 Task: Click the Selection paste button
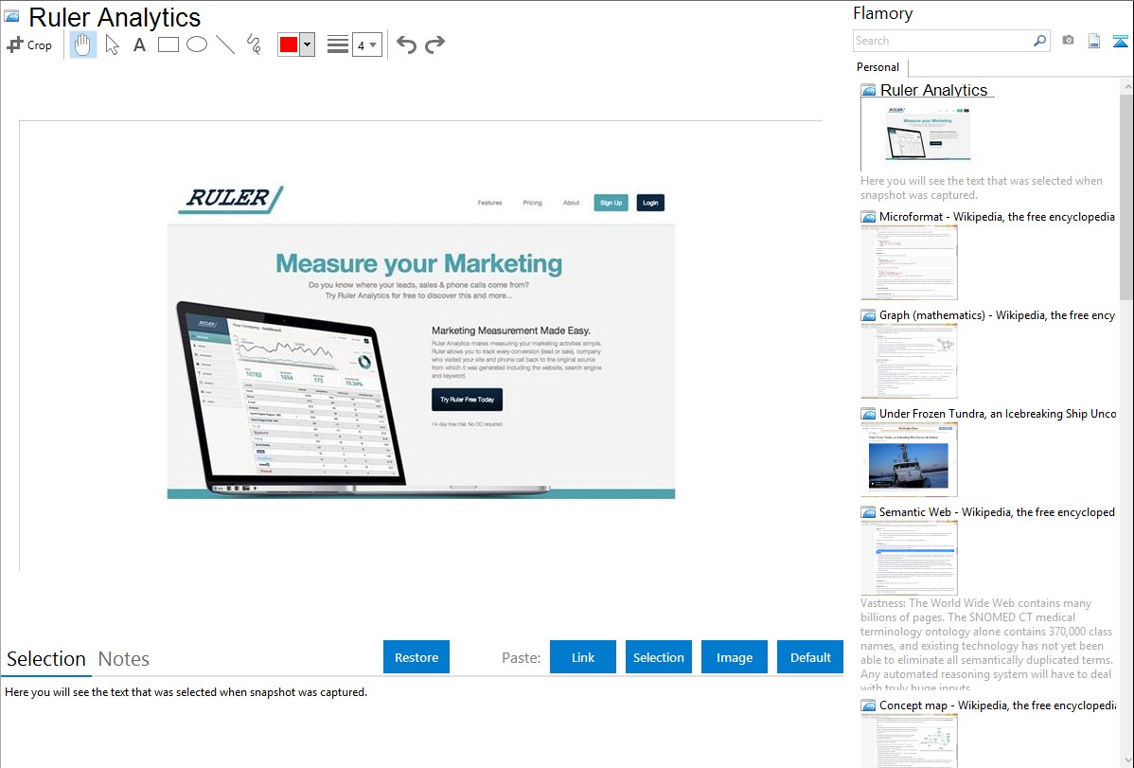tap(659, 657)
